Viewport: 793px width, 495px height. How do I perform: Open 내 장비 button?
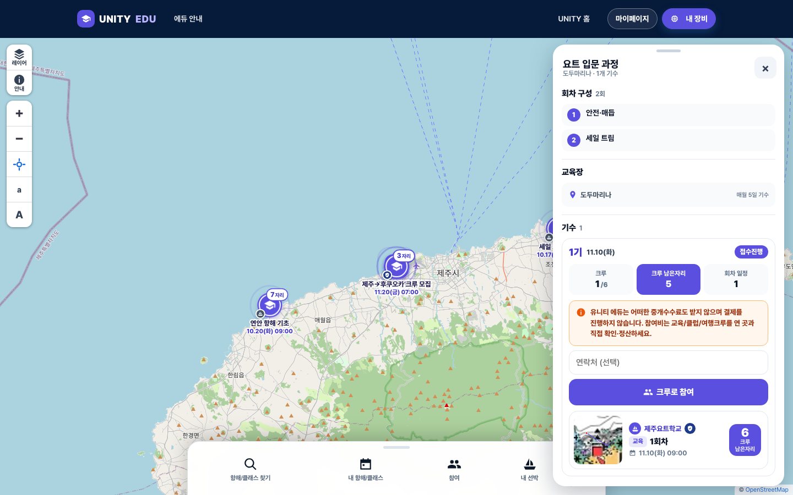[689, 19]
